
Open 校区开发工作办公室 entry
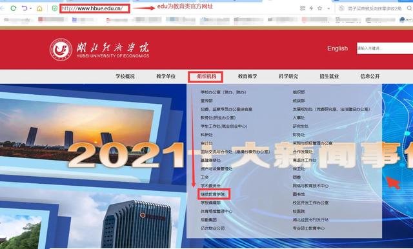click(310, 203)
